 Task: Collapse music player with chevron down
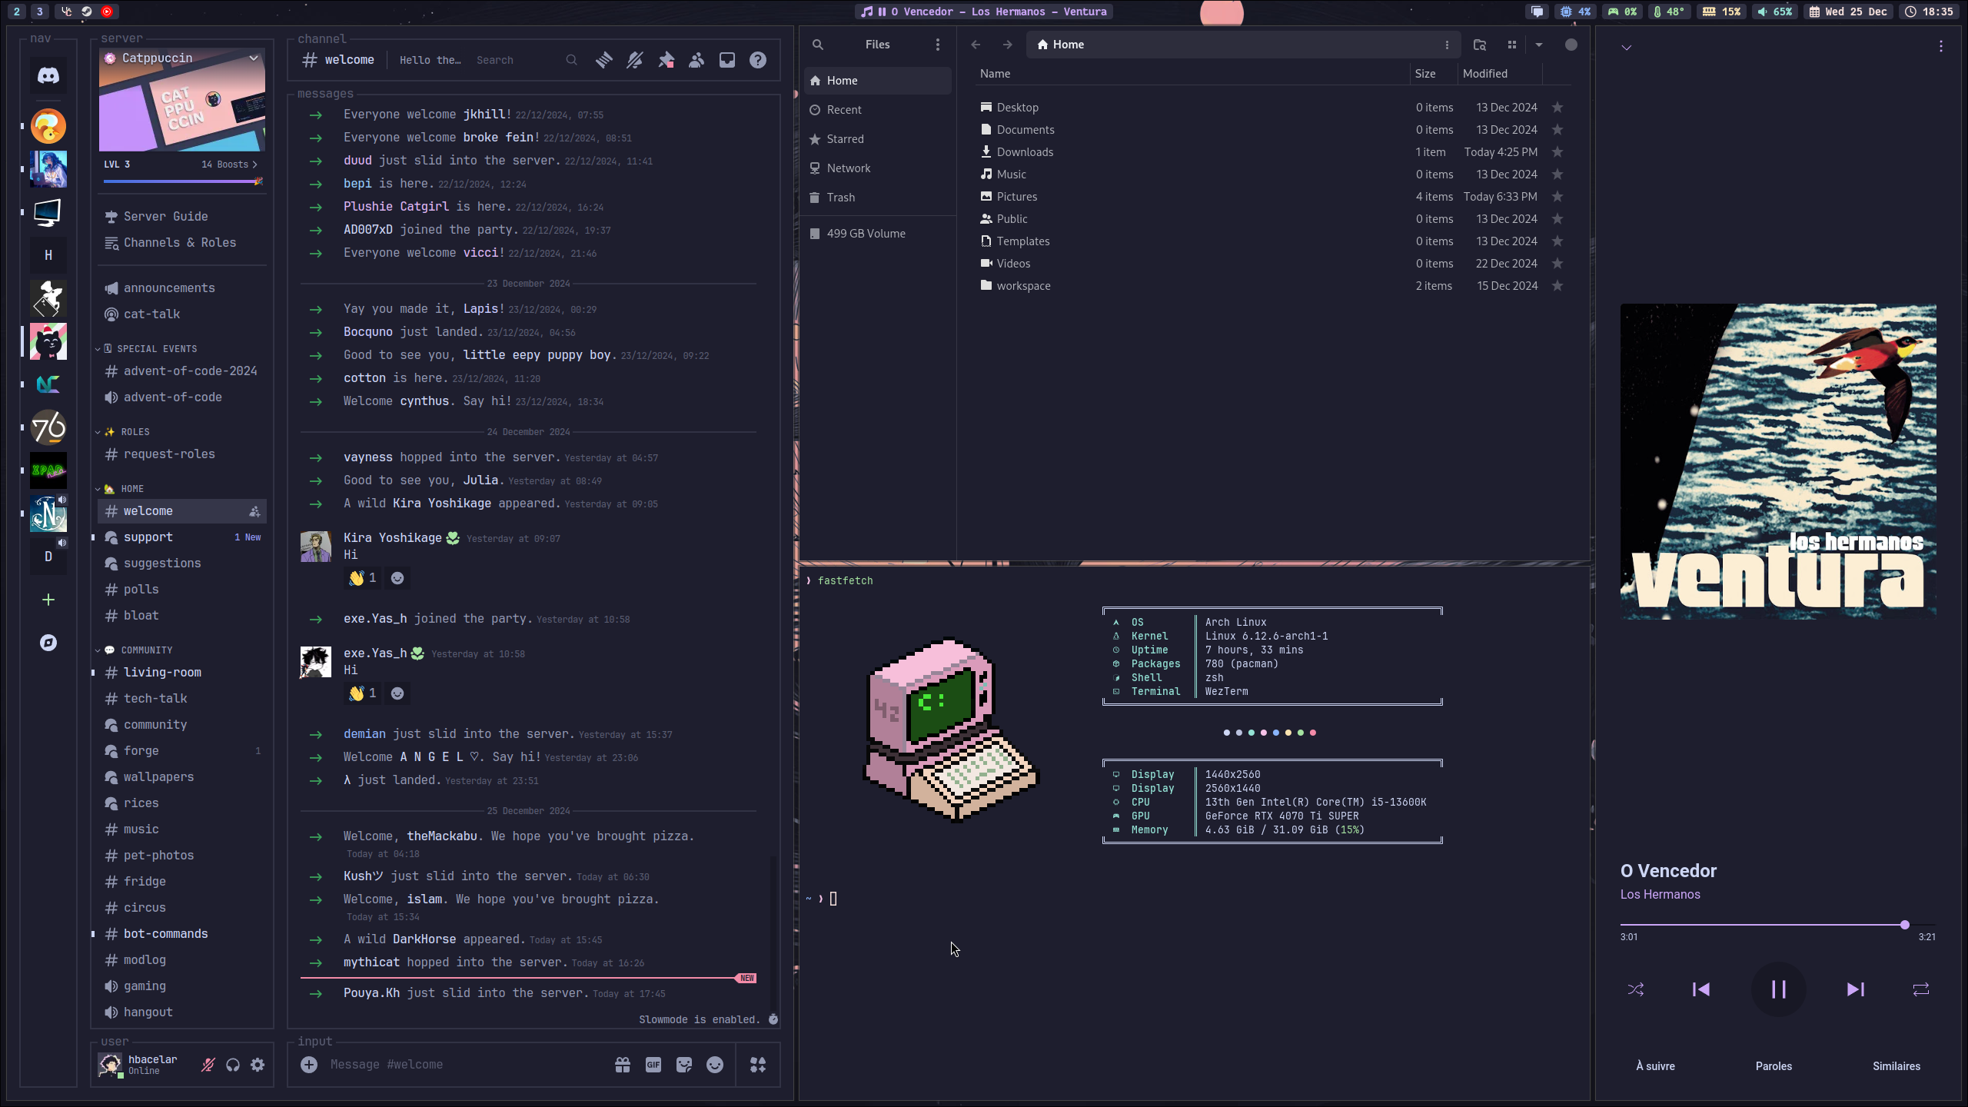pos(1627,48)
